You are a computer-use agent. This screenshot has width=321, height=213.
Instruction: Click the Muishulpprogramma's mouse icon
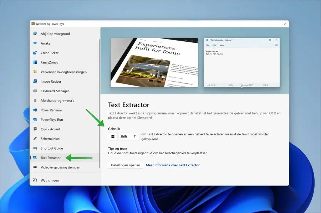[35, 100]
